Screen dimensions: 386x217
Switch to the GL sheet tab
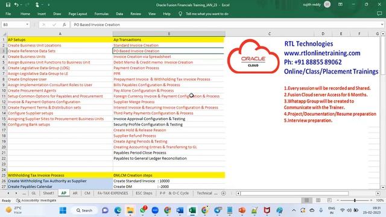coord(34,193)
